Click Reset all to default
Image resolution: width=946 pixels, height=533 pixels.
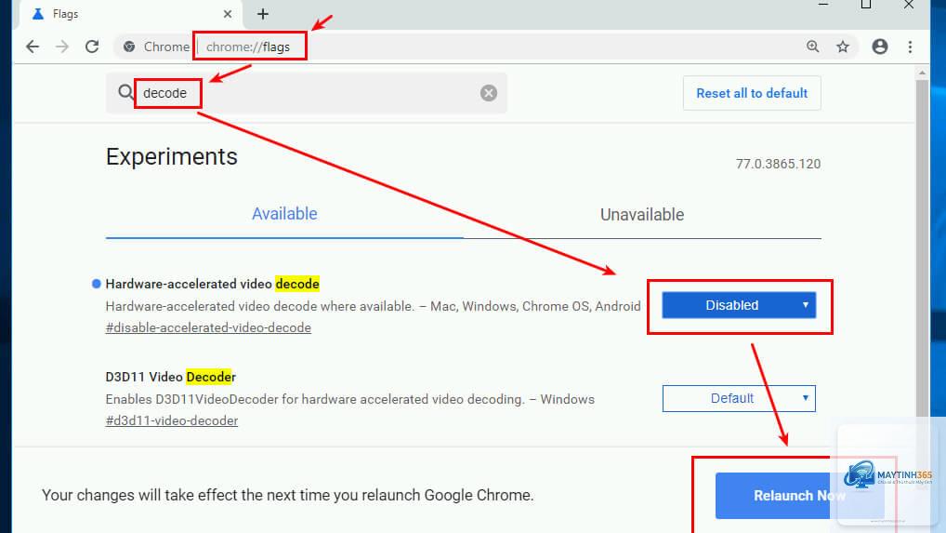click(752, 93)
